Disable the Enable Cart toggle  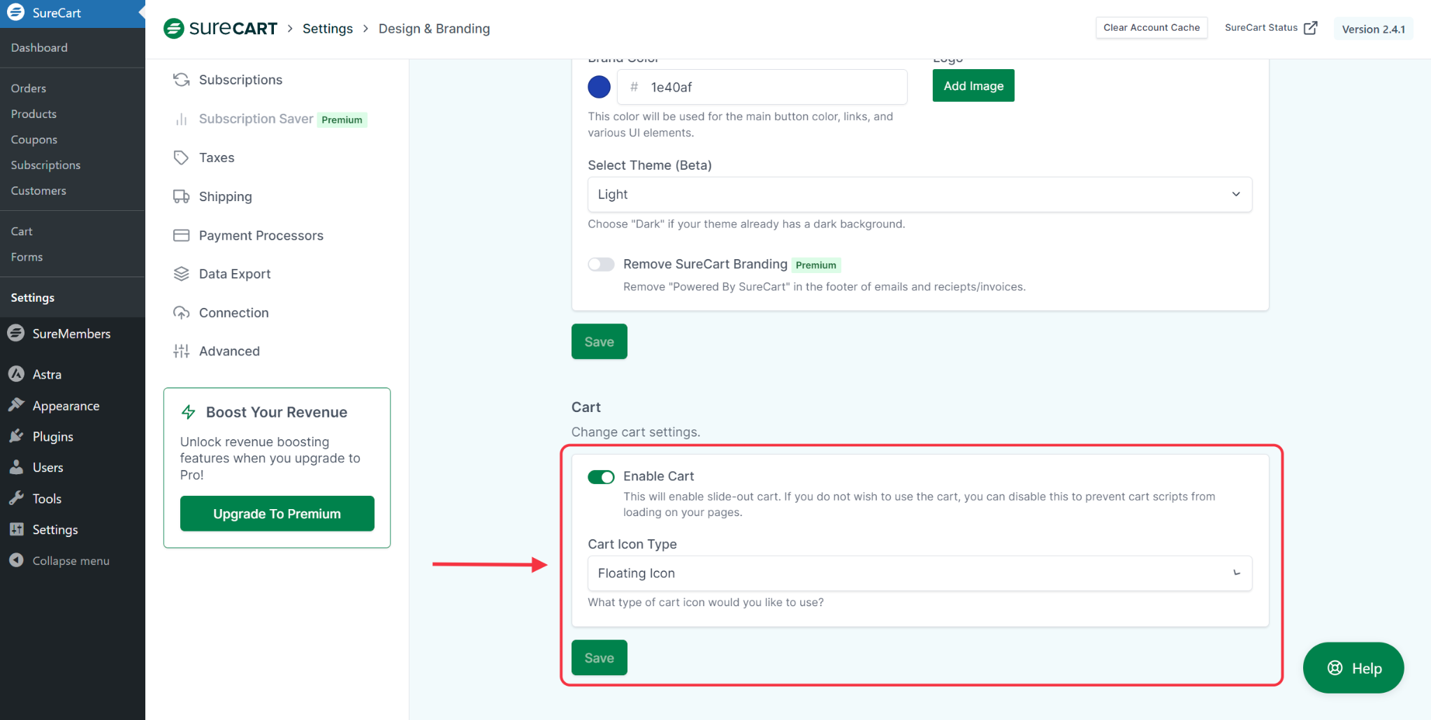[x=600, y=477]
